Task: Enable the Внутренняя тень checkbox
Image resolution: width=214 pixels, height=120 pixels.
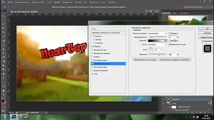Action: tap(93, 50)
